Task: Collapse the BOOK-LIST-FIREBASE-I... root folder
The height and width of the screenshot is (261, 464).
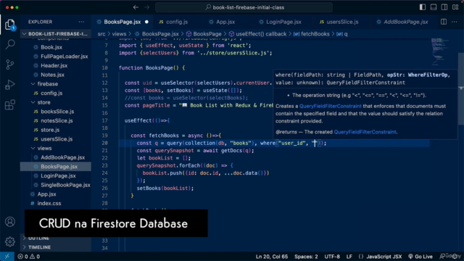Action: click(x=56, y=34)
